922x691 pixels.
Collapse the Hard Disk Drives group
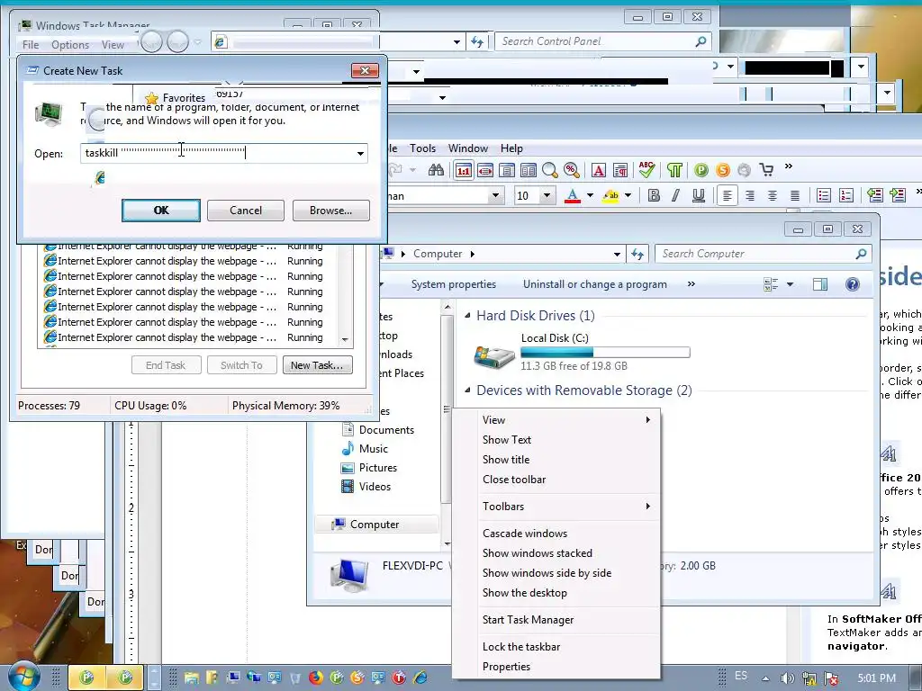(467, 316)
